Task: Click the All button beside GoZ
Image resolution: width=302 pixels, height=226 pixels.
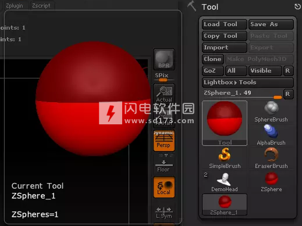Action: tap(236, 71)
